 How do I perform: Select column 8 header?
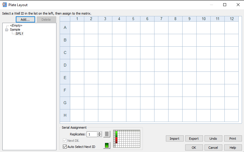175,19
